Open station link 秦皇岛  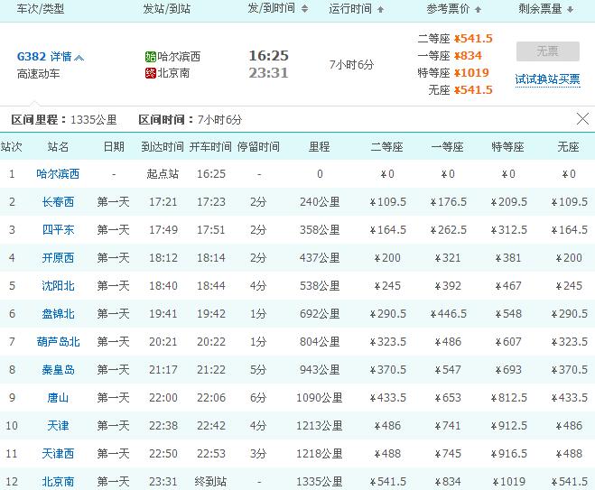point(58,370)
